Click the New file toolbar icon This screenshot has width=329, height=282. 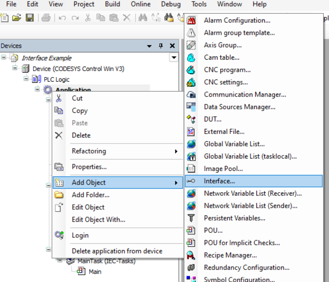click(4, 18)
